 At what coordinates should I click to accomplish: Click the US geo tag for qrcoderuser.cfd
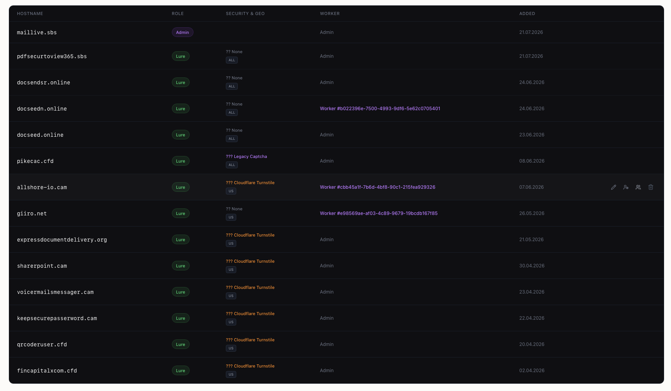coord(231,348)
